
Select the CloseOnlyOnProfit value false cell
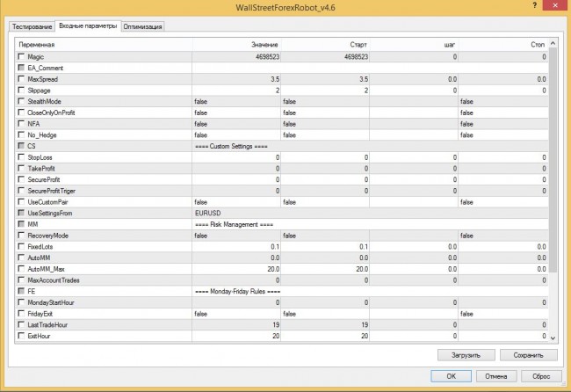[x=236, y=113]
